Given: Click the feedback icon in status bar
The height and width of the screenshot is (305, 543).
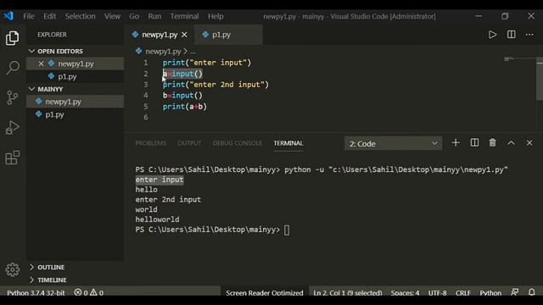Looking at the screenshot, I should pos(515,292).
